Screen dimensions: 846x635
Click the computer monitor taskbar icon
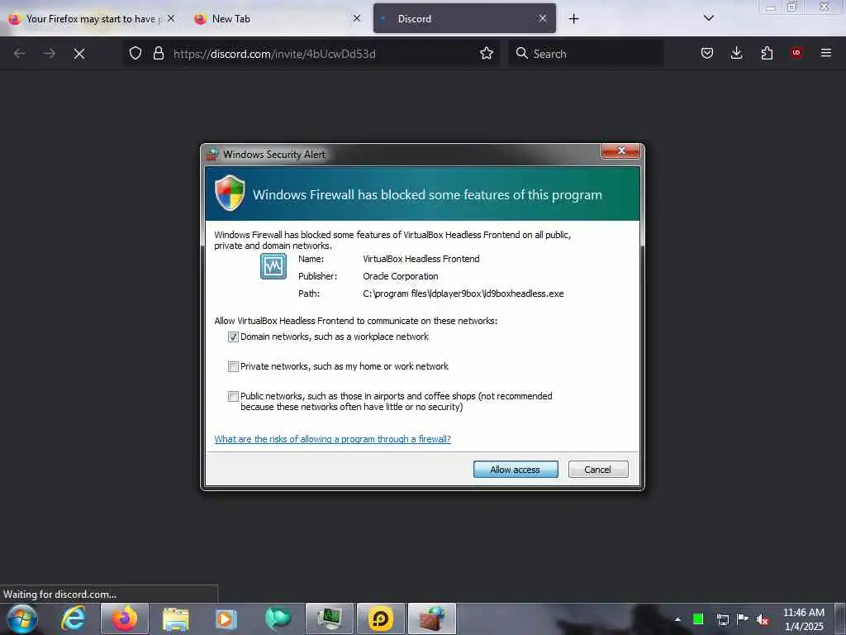(329, 618)
